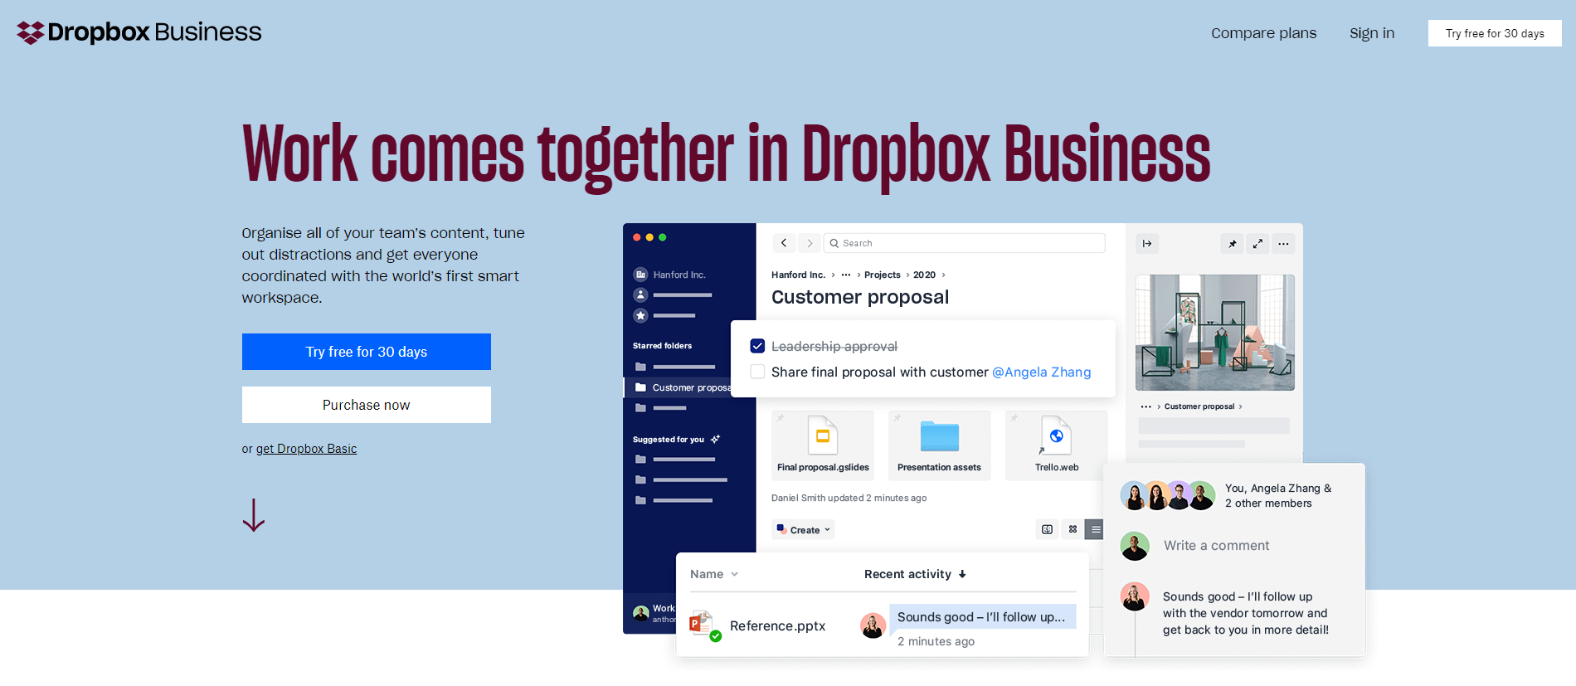This screenshot has width=1576, height=686.
Task: Click the Reference.pptx file name
Action: pos(777,626)
